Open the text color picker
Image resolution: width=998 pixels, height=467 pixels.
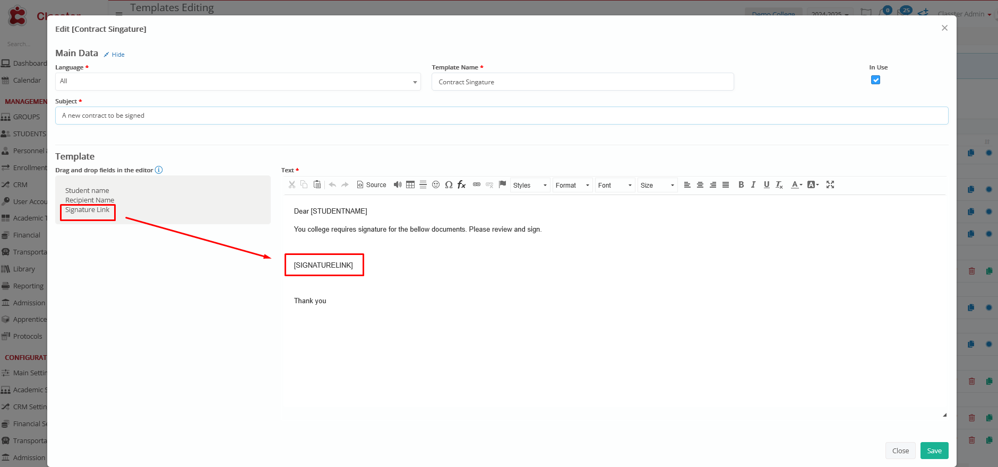point(796,184)
